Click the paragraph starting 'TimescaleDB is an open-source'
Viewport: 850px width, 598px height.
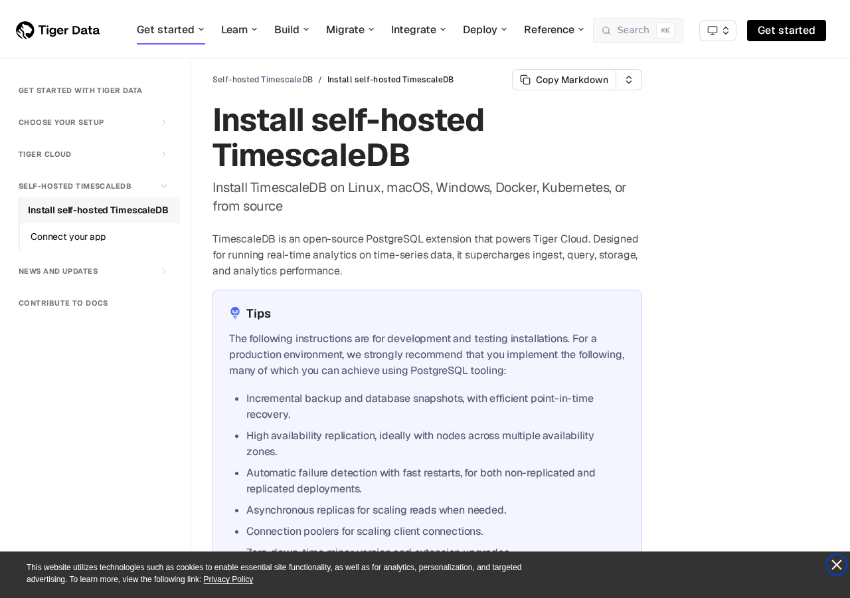tap(426, 255)
